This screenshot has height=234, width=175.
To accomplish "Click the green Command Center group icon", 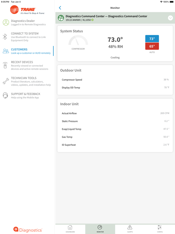I will pos(61,18).
